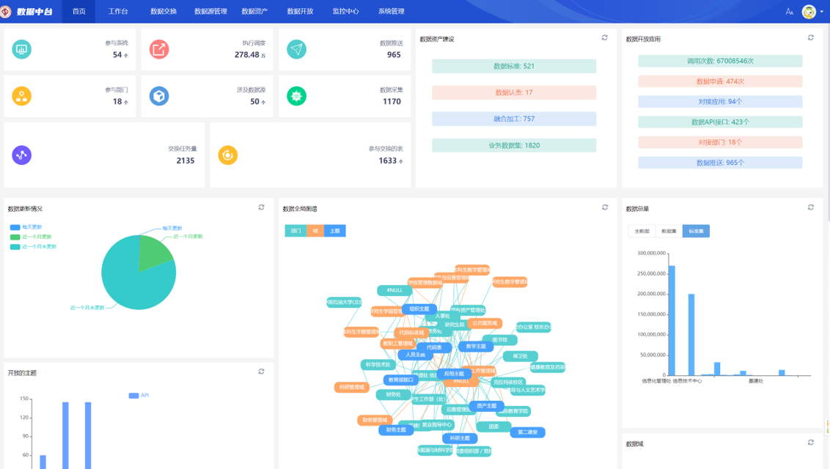830x469 pixels.
Task: Click the 教学主题 node in graph
Action: tap(475, 347)
